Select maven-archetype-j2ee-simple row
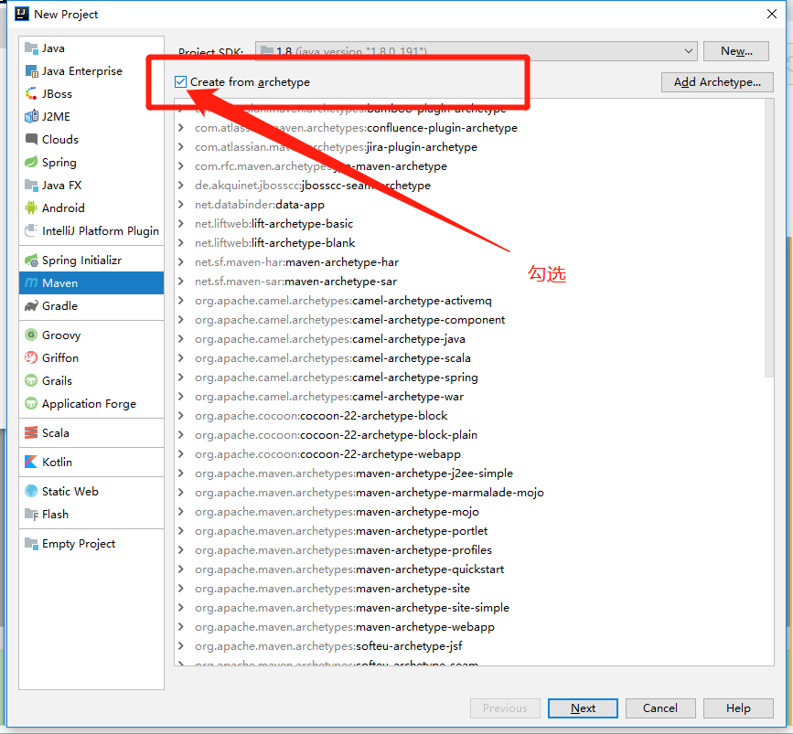This screenshot has width=793, height=734. click(474, 473)
